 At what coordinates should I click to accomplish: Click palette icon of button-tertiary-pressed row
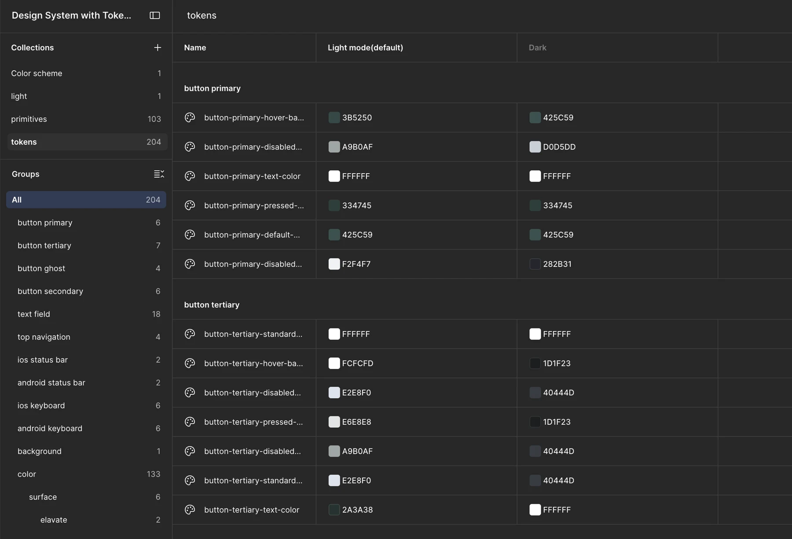point(190,422)
